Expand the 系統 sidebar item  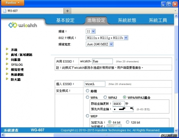pos(14,50)
